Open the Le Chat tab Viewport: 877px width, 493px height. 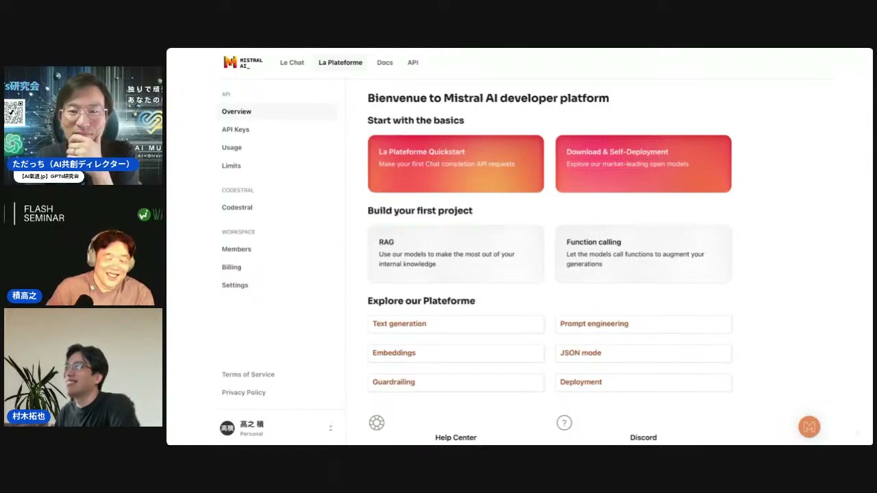point(292,62)
